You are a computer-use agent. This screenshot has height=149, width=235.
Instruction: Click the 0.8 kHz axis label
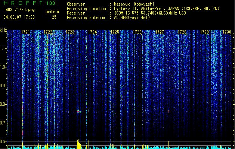[3, 104]
